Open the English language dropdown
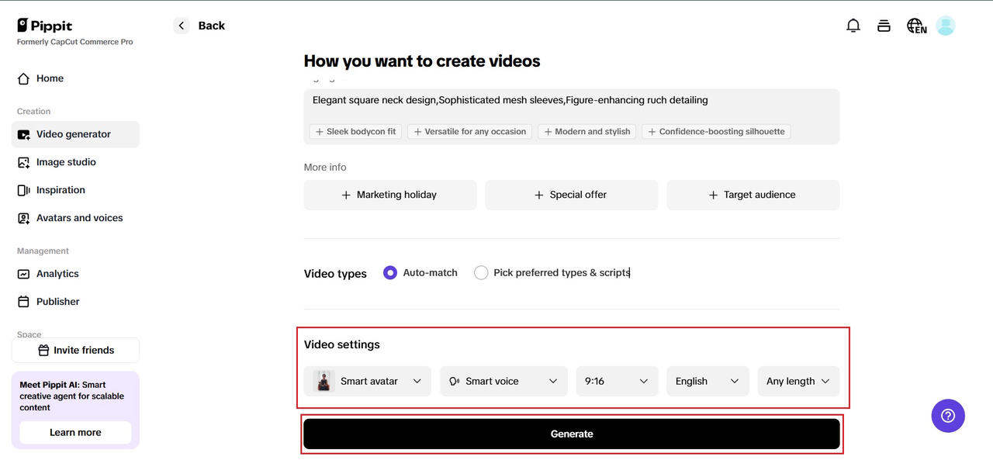Screen dimensions: 993x460 click(x=707, y=381)
